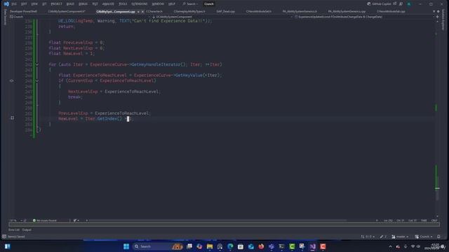Viewport: 449px width, 252px height.
Task: Open the Crunch repository selector
Action: pyautogui.click(x=424, y=237)
